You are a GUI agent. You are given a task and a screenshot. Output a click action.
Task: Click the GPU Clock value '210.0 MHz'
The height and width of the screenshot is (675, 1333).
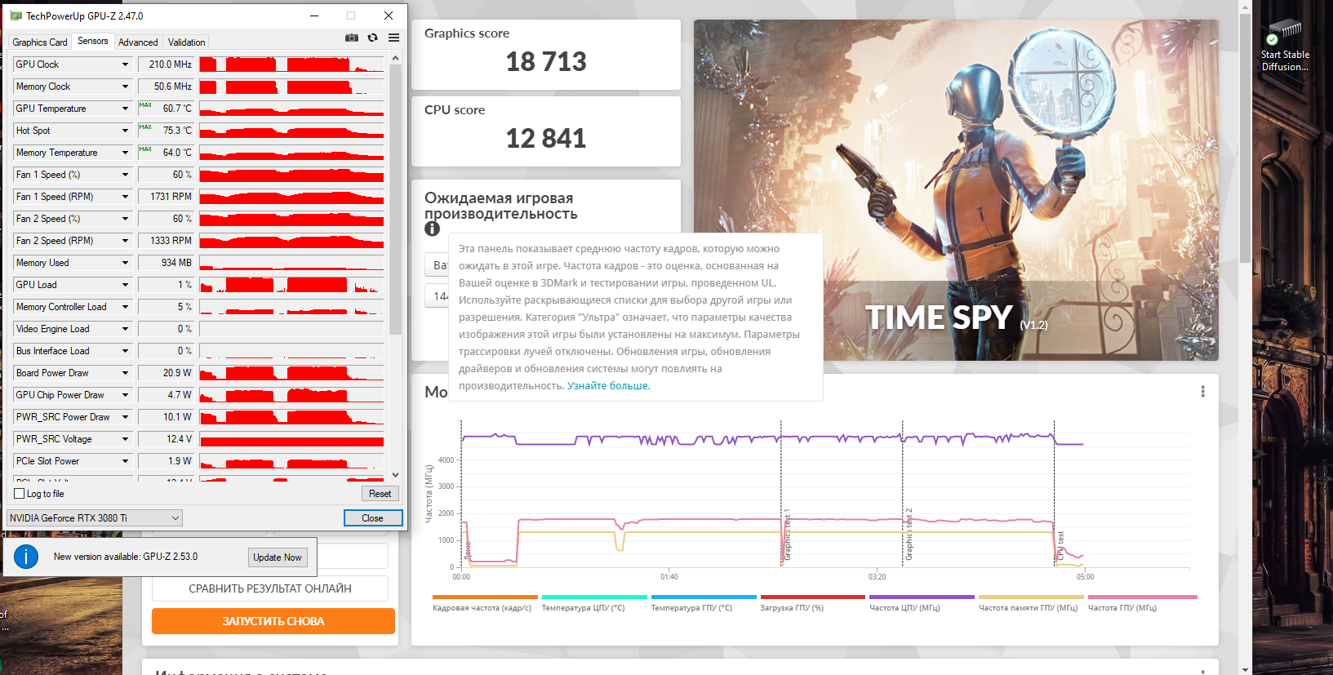pos(166,64)
